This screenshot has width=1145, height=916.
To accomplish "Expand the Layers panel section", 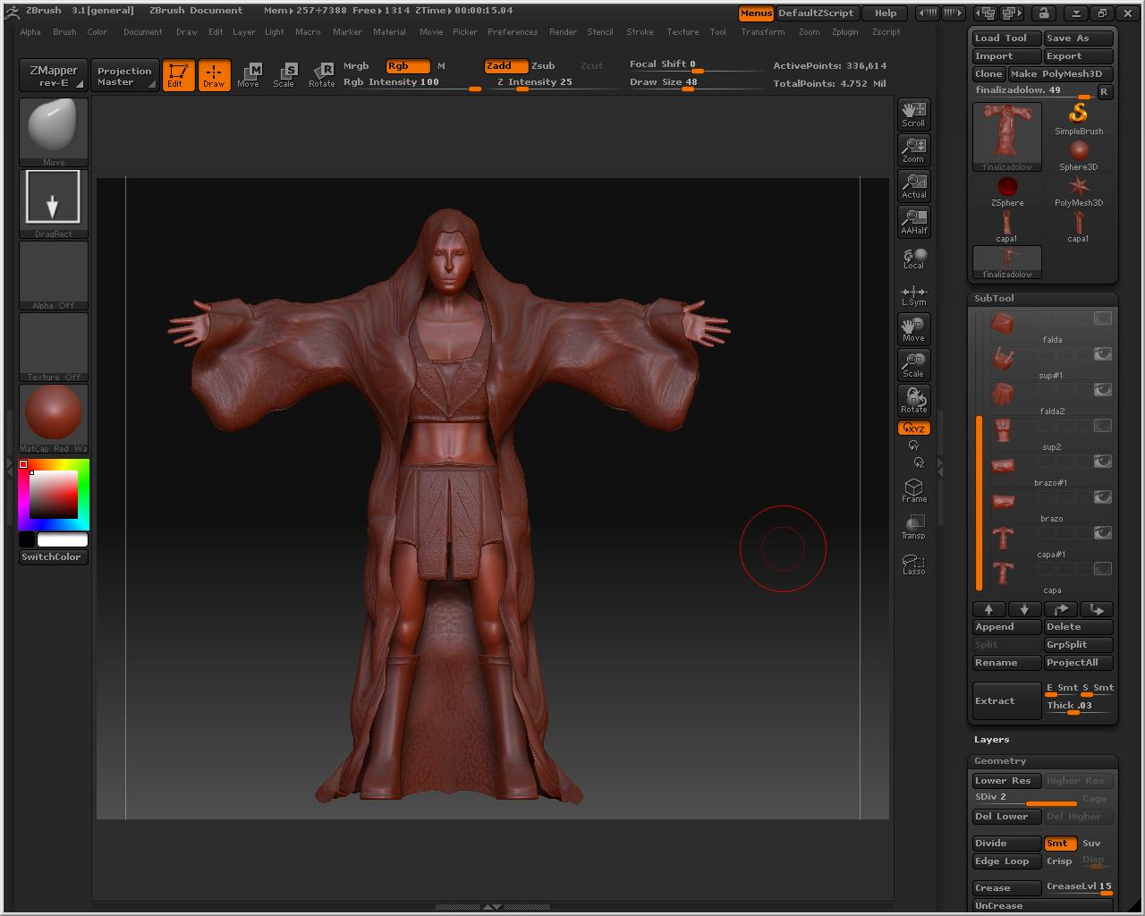I will tap(991, 740).
